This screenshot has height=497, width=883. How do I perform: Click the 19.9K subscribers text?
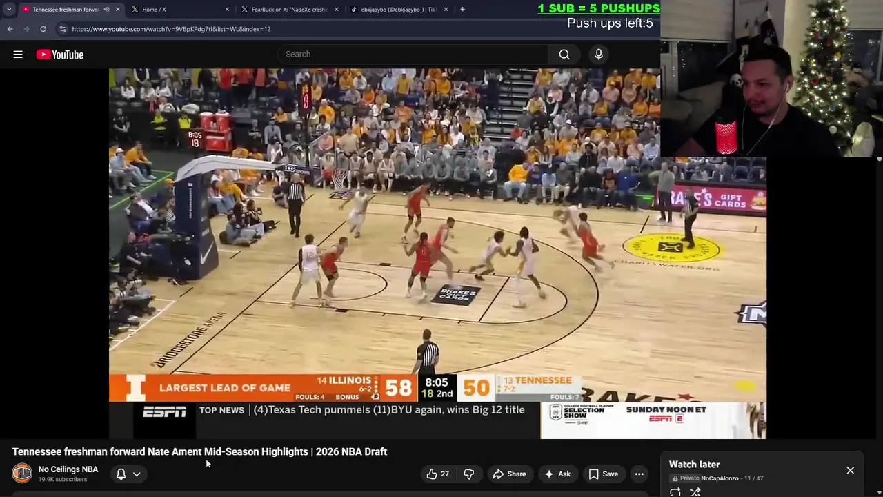coord(63,480)
